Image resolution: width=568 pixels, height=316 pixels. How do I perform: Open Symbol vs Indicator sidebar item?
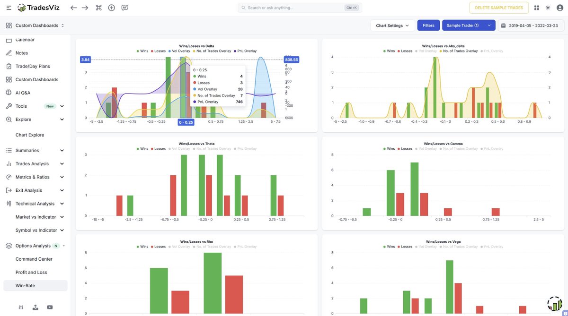[35, 230]
